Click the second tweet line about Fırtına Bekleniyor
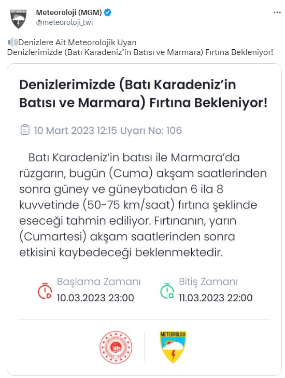The width and height of the screenshot is (285, 378). pyautogui.click(x=140, y=52)
